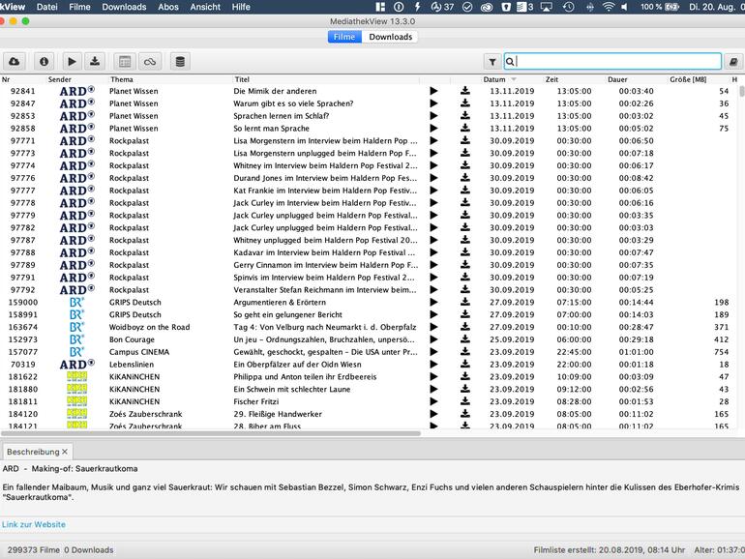Click the battery 100 % status icon
745x559 pixels.
(x=660, y=7)
